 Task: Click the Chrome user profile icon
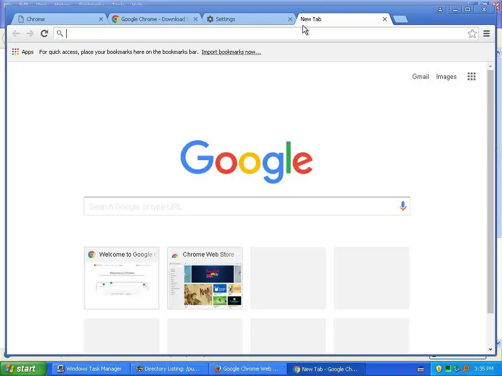tap(440, 10)
